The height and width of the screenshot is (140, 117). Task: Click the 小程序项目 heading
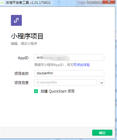click(27, 36)
